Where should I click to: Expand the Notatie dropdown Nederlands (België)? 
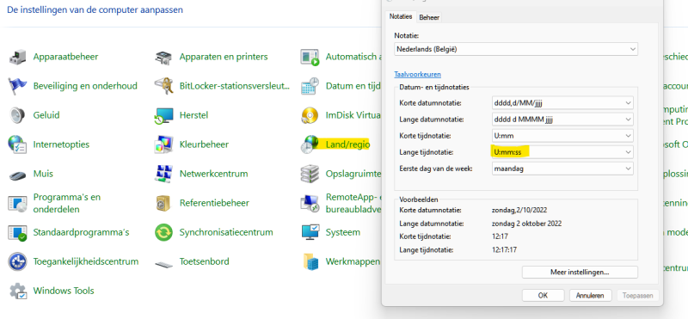pos(516,49)
